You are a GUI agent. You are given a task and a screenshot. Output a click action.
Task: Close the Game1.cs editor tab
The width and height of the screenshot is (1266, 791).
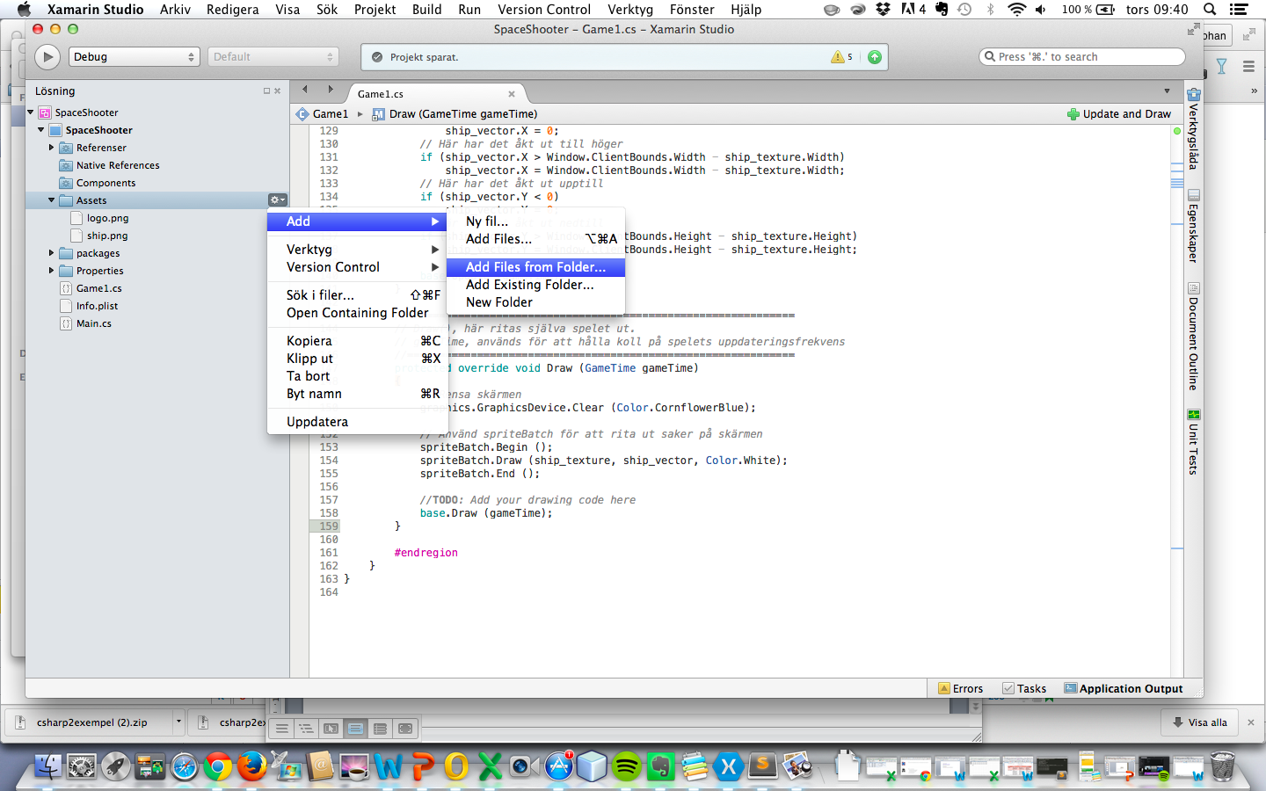512,94
